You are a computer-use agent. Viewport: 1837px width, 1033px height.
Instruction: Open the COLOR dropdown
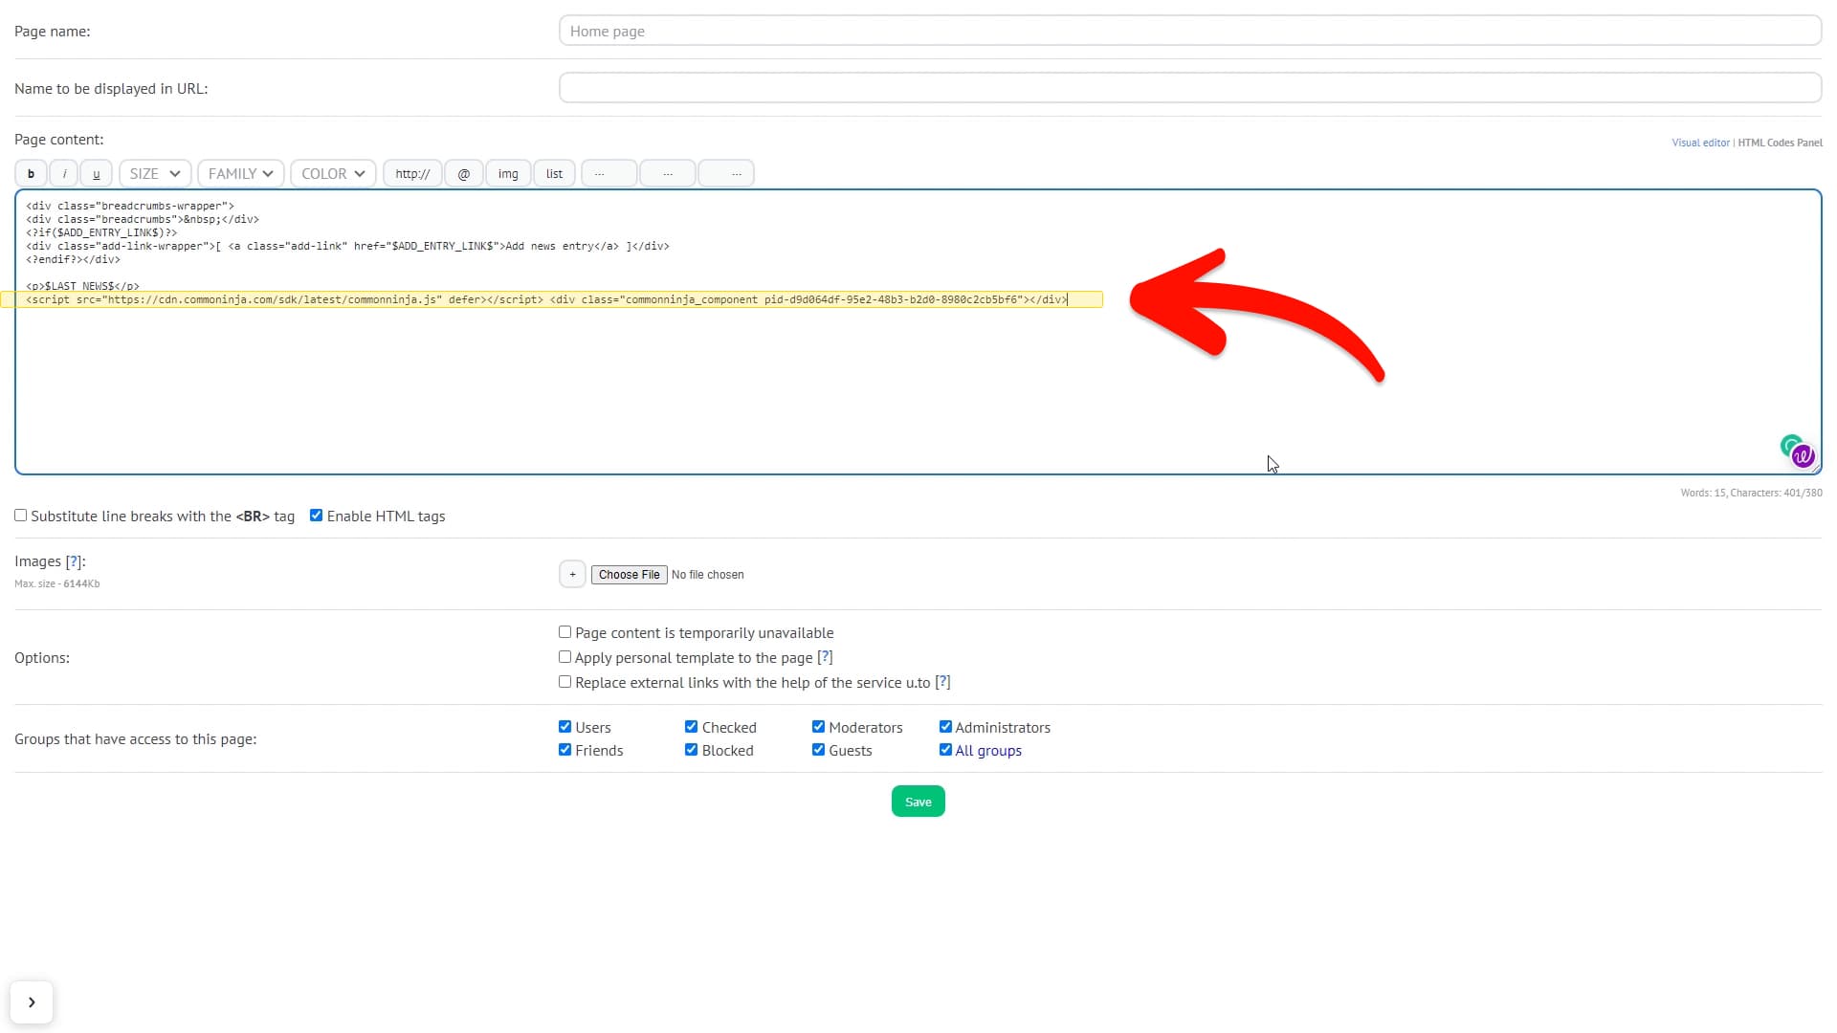coord(333,174)
